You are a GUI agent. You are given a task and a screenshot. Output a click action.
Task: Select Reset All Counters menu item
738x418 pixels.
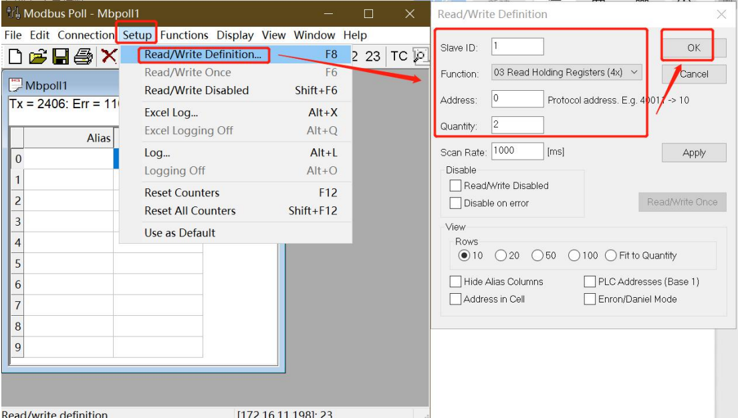pos(190,210)
